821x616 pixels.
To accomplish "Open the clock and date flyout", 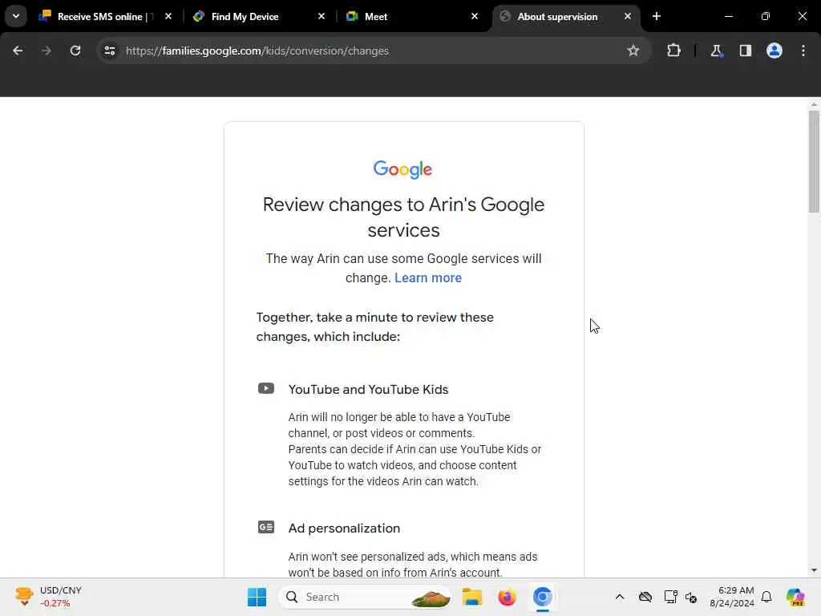I will 732,597.
